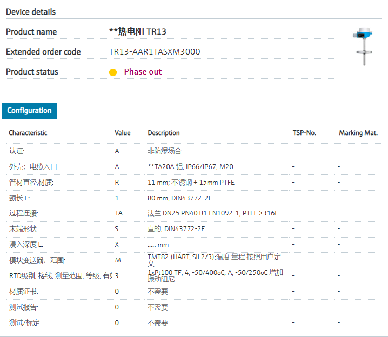Click the Phase out status text
Image resolution: width=388 pixels, height=337 pixels.
pos(143,72)
